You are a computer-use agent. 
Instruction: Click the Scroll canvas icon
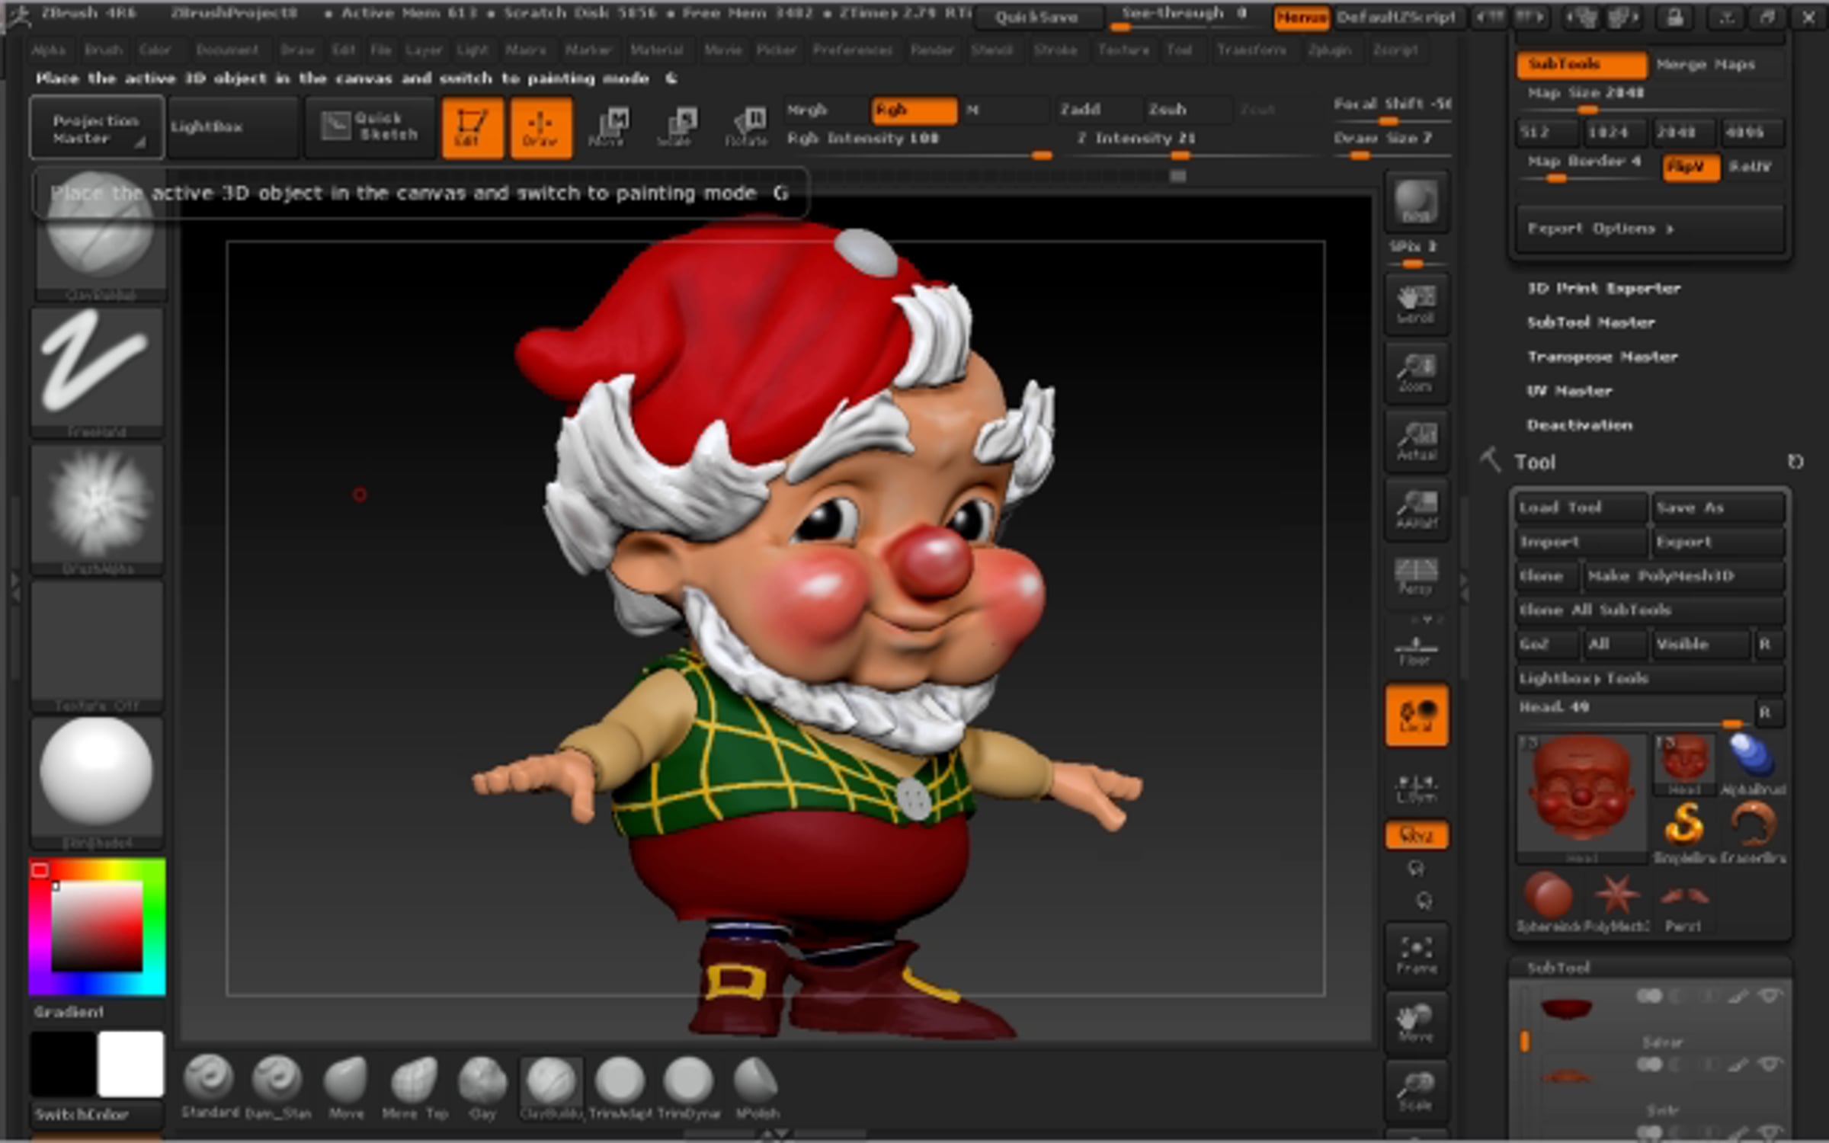pyautogui.click(x=1416, y=303)
